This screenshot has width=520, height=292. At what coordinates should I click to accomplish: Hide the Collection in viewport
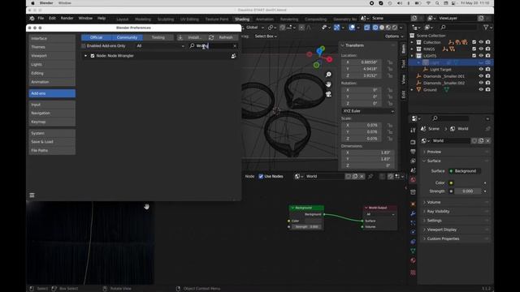pyautogui.click(x=481, y=42)
